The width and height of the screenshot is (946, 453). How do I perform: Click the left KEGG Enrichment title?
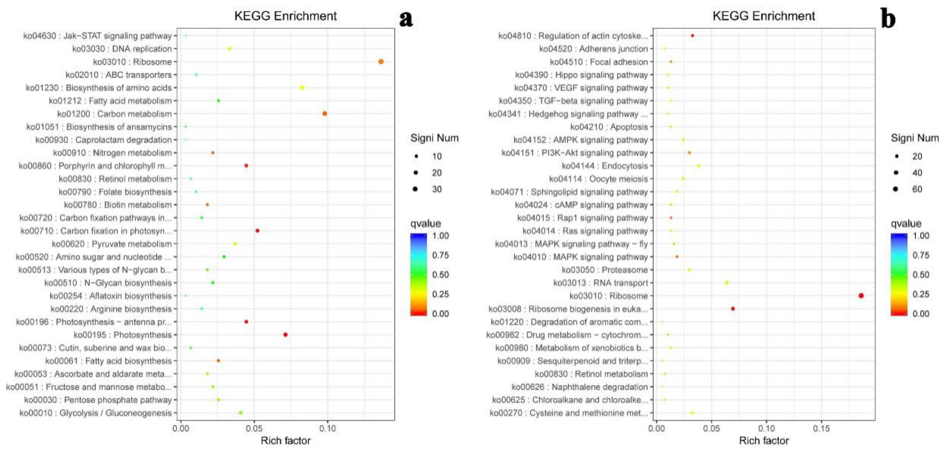(x=285, y=16)
